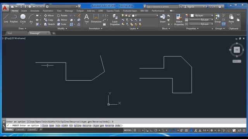Click the Help question mark icon
248x139 pixels.
click(x=220, y=7)
